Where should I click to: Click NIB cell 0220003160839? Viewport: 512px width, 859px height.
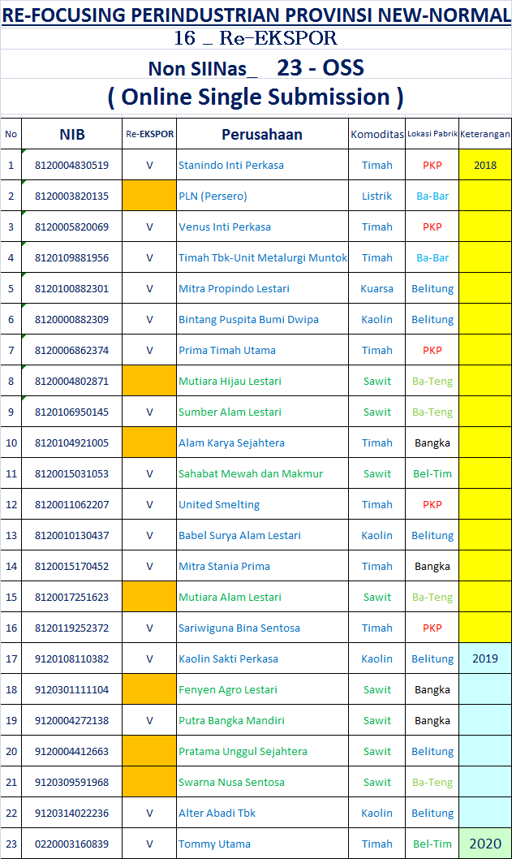tap(71, 844)
